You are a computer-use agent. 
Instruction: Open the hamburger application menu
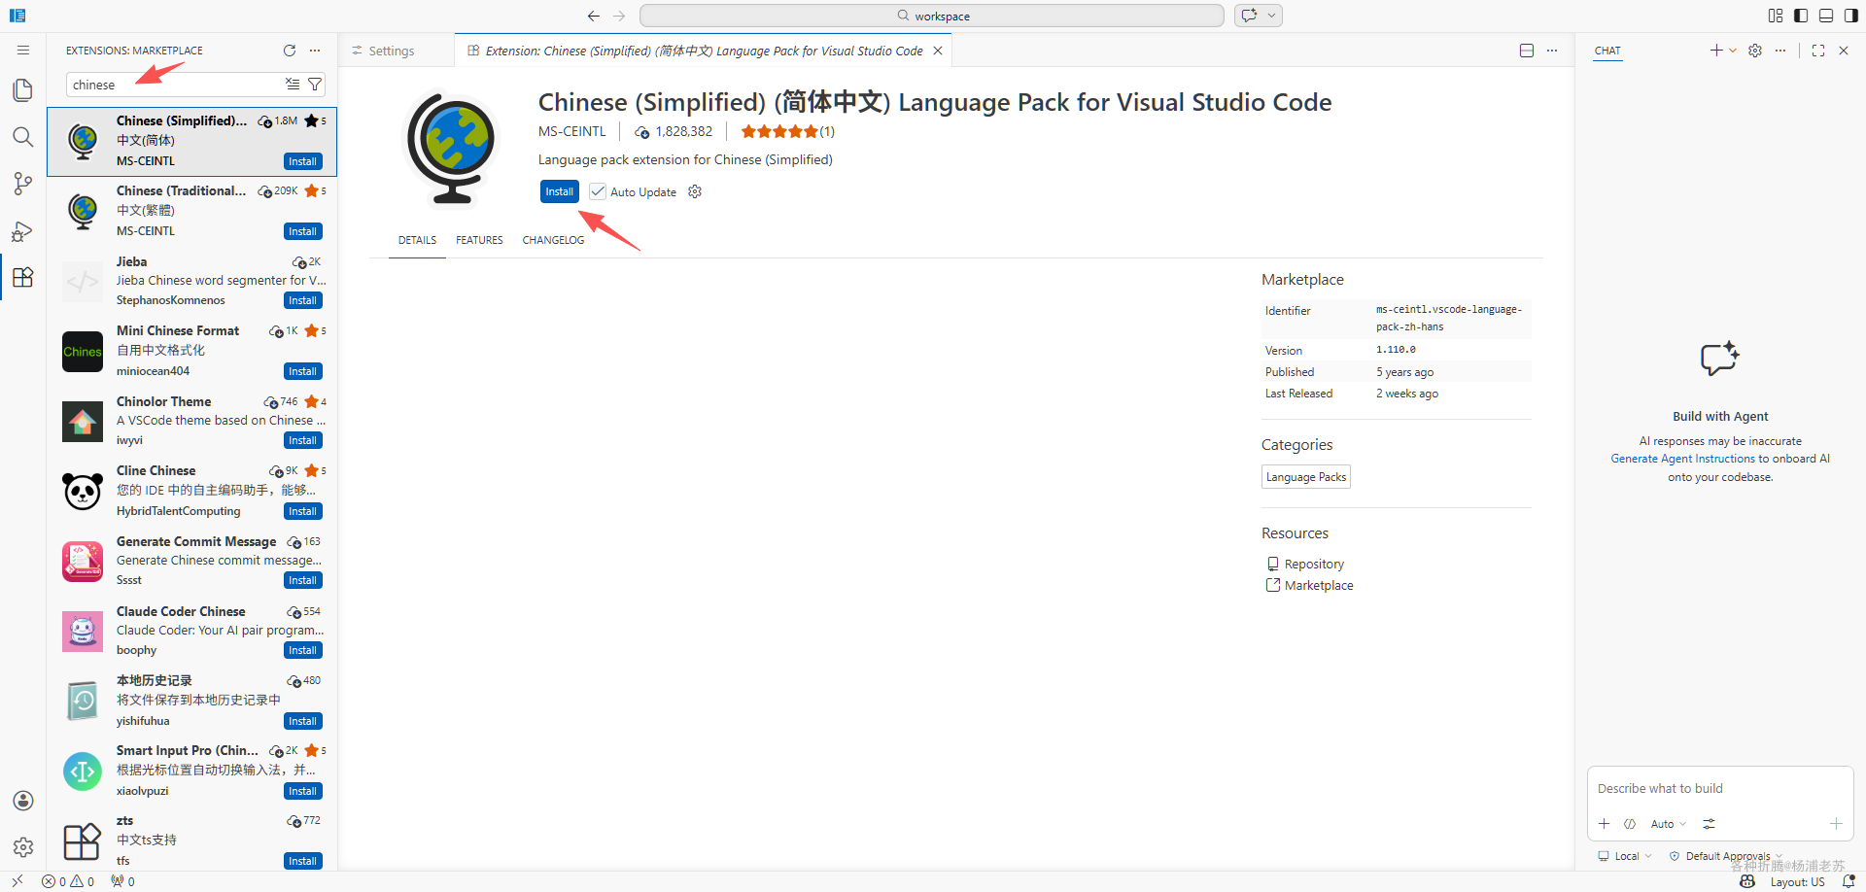tap(23, 51)
